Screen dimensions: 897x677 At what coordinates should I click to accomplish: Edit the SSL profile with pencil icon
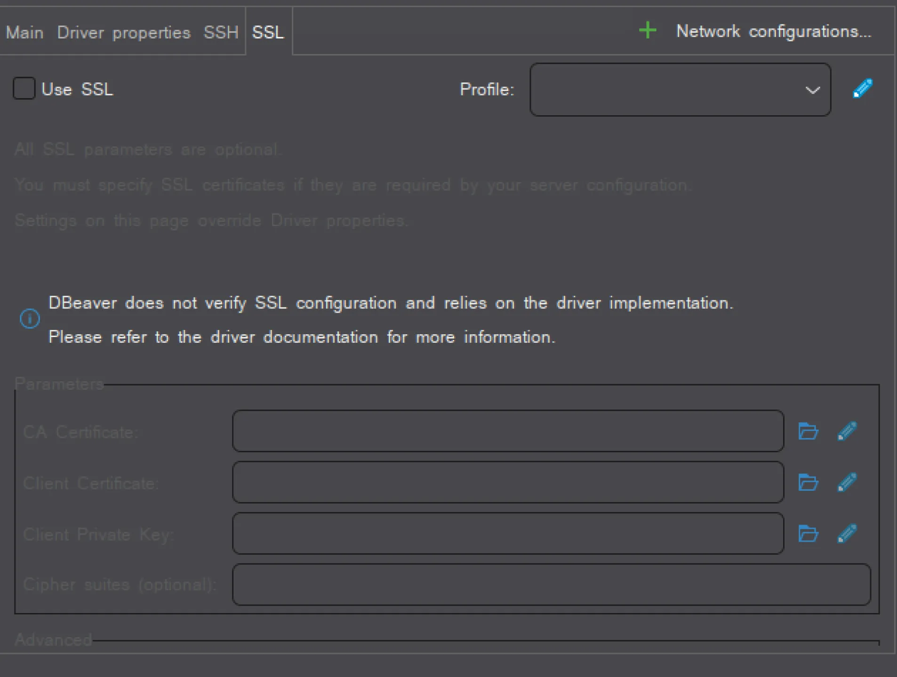pos(863,89)
